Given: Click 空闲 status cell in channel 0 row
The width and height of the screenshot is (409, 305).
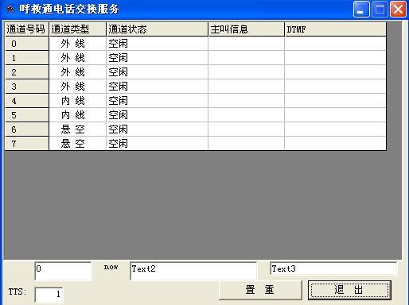Looking at the screenshot, I should click(x=158, y=44).
